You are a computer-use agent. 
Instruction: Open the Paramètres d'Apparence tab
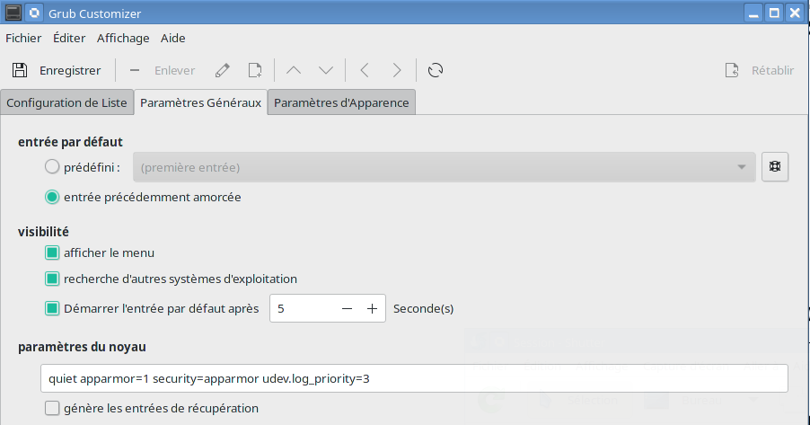(x=341, y=102)
